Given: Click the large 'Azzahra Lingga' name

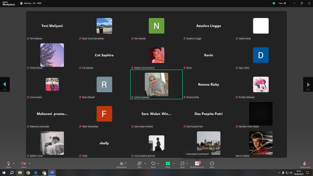Looking at the screenshot, I should click(x=208, y=26).
